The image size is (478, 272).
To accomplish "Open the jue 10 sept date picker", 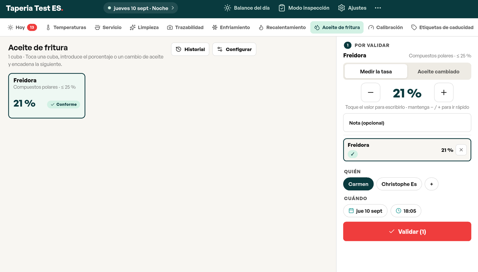I will point(365,211).
